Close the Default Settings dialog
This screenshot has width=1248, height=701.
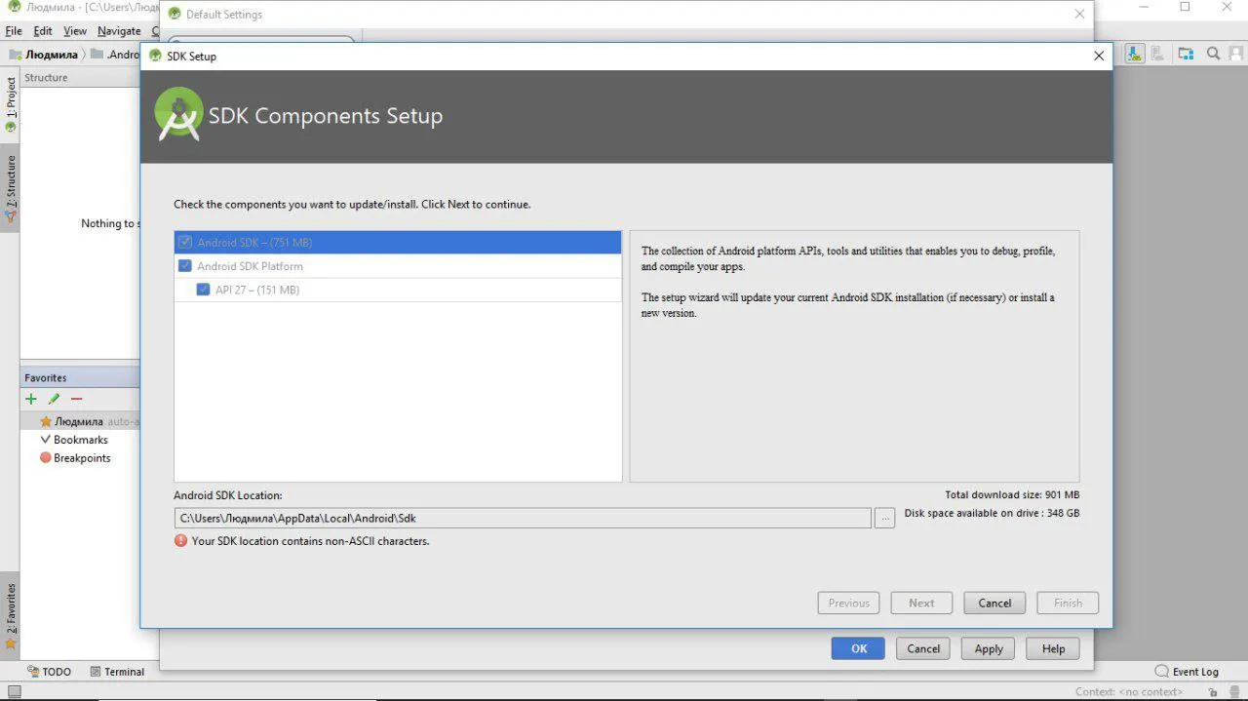[1079, 15]
